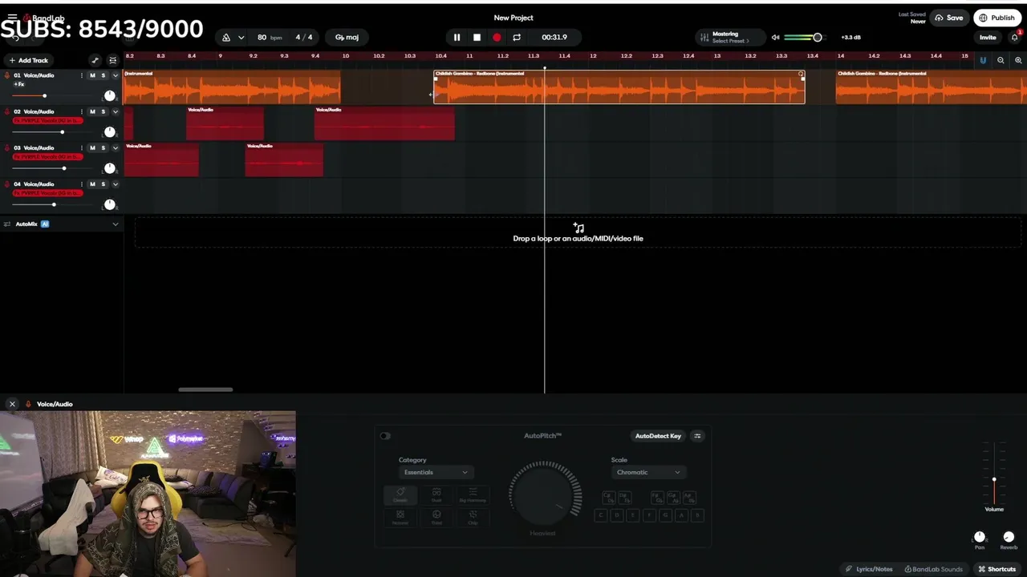Start recording with the red record button
The width and height of the screenshot is (1027, 577).
tap(497, 37)
